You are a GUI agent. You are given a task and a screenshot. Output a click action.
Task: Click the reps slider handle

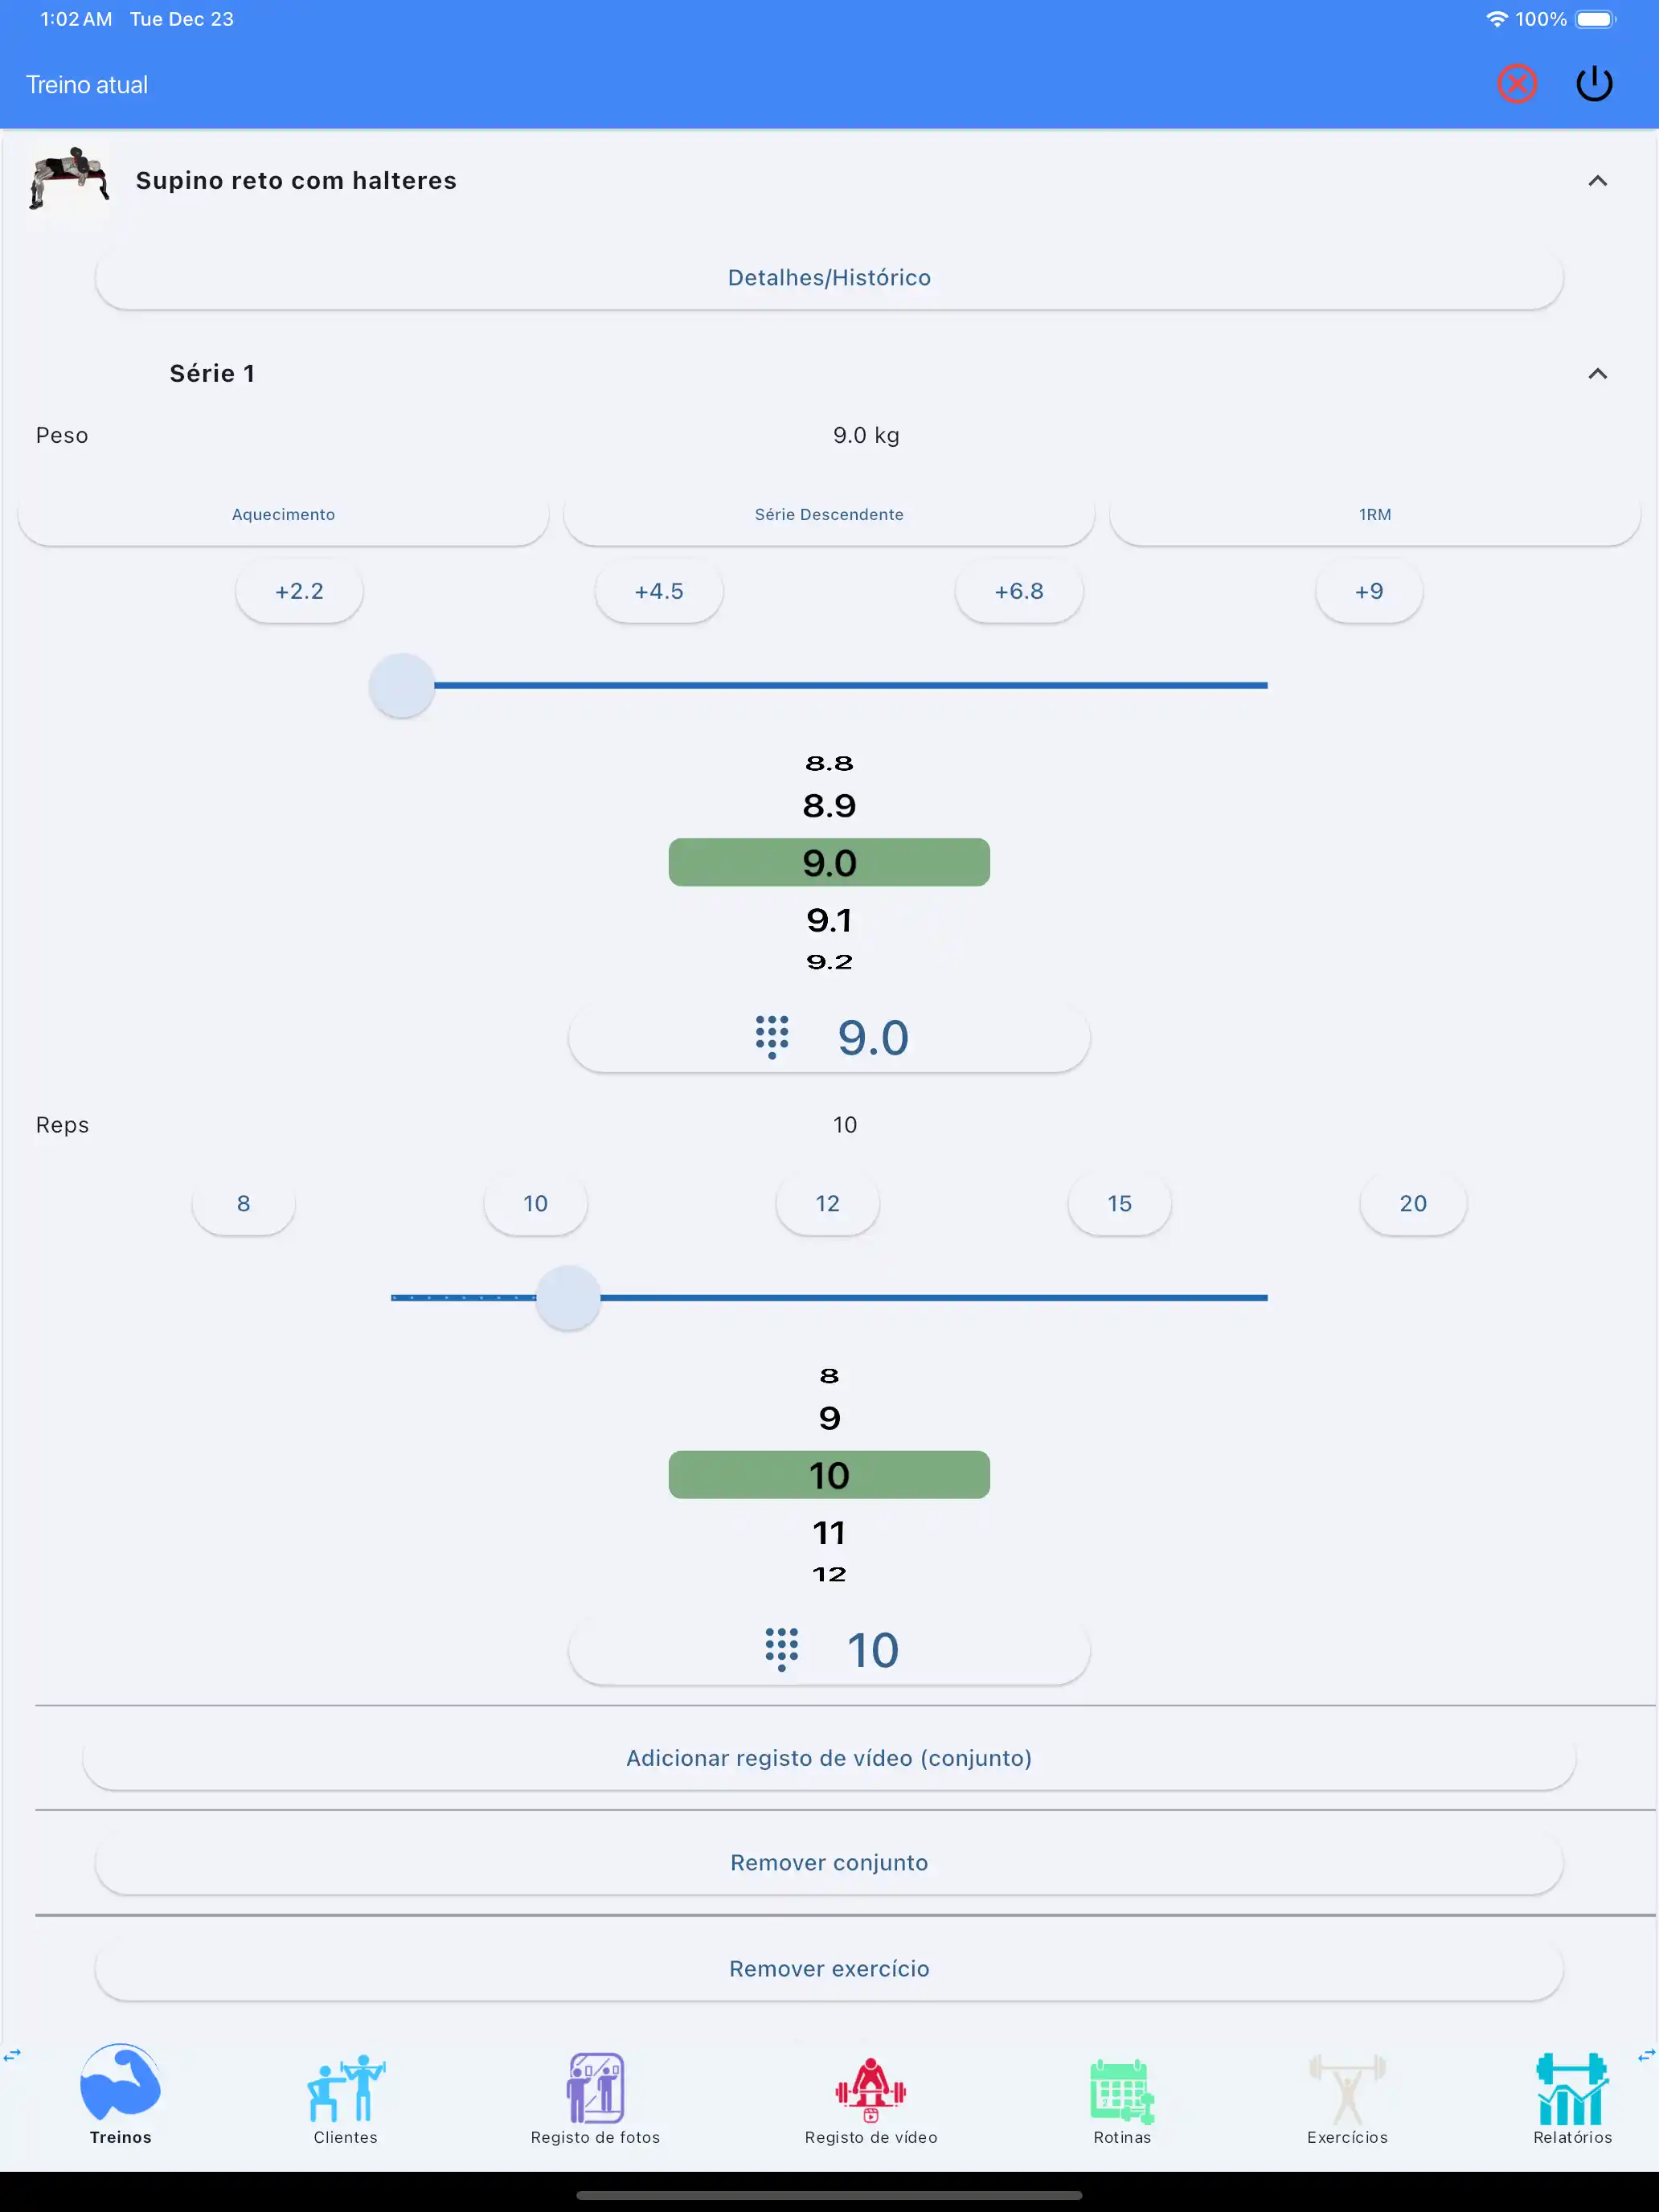tap(568, 1298)
